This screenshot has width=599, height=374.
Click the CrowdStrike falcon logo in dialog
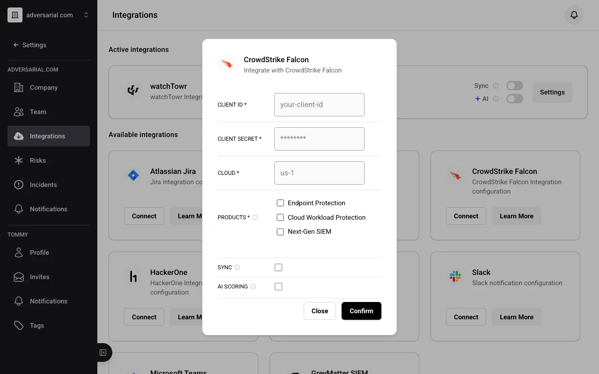pyautogui.click(x=227, y=64)
